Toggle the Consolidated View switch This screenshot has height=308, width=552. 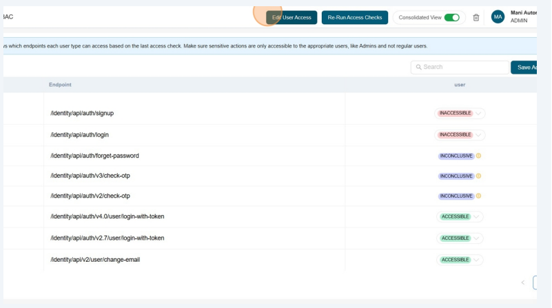tap(451, 17)
